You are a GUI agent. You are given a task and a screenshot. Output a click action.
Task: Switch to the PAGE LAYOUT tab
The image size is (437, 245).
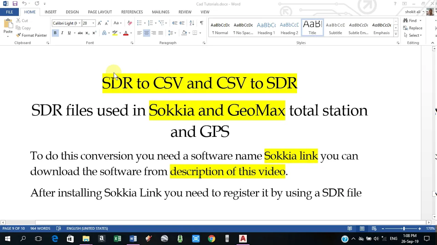coord(100,12)
